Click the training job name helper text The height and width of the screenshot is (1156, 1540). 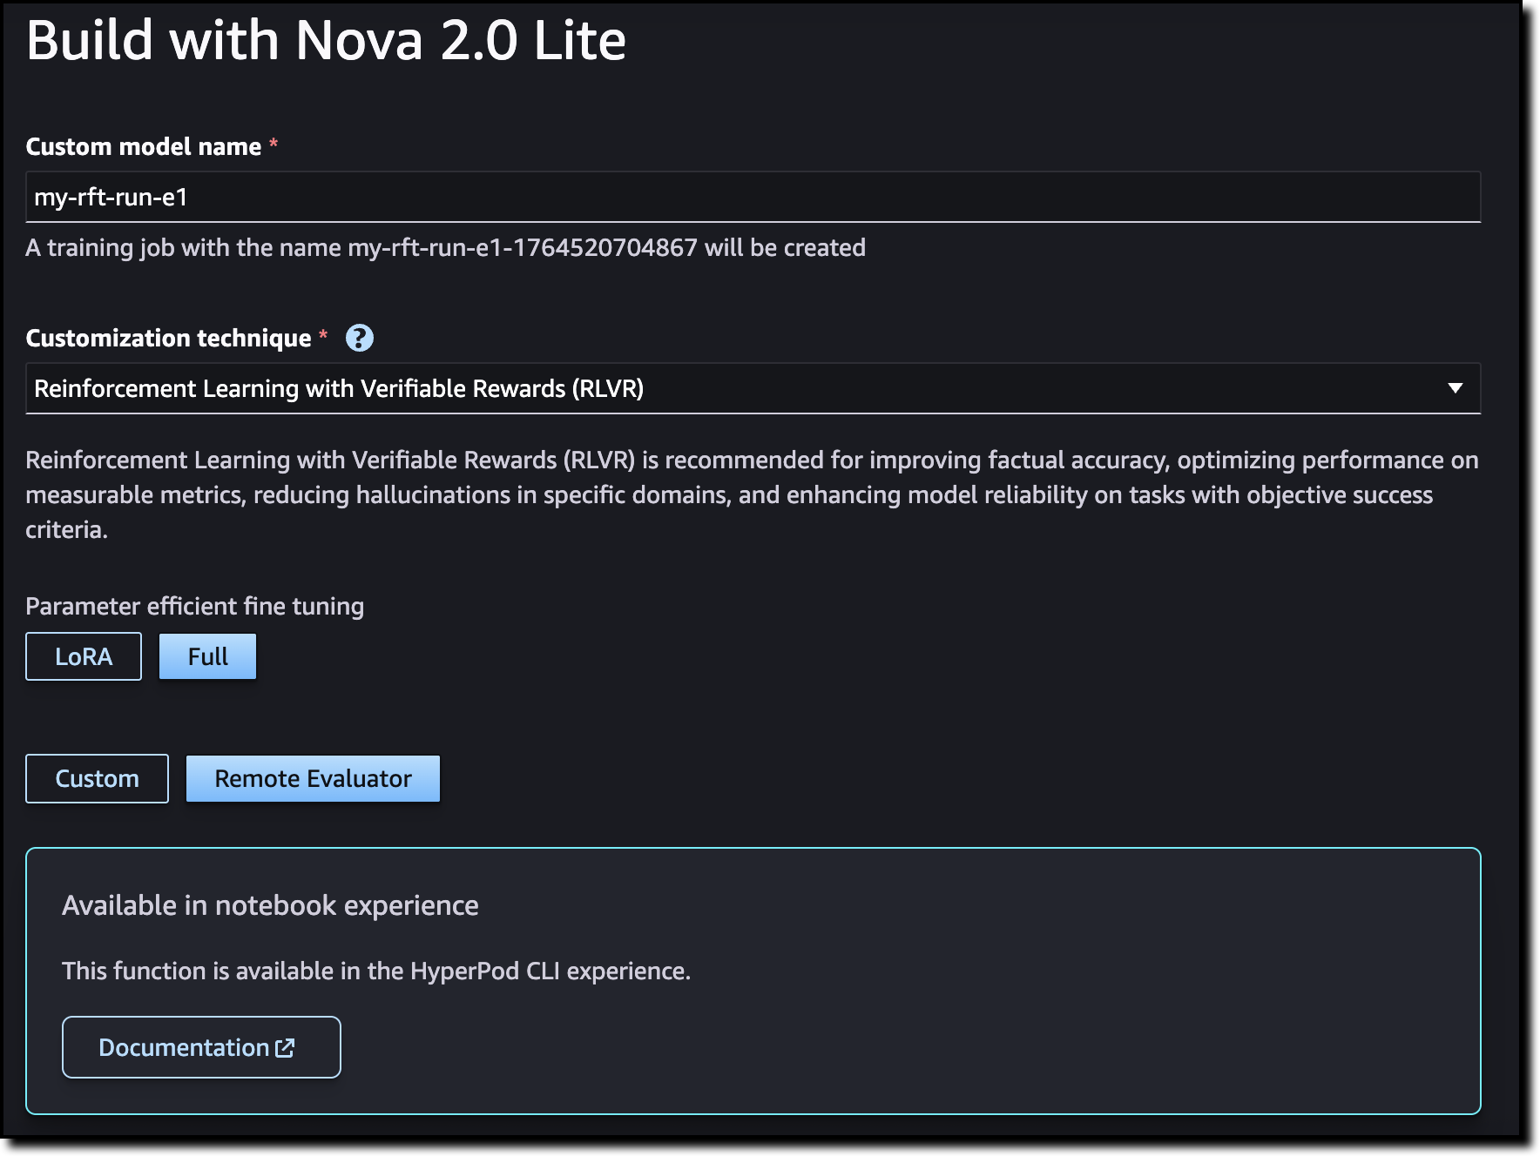coord(445,248)
